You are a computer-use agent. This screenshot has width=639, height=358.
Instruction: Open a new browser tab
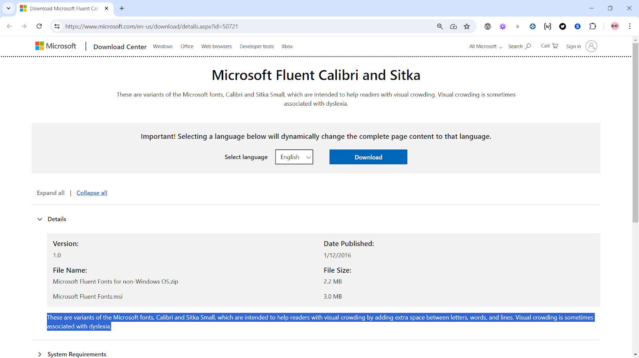tap(122, 8)
